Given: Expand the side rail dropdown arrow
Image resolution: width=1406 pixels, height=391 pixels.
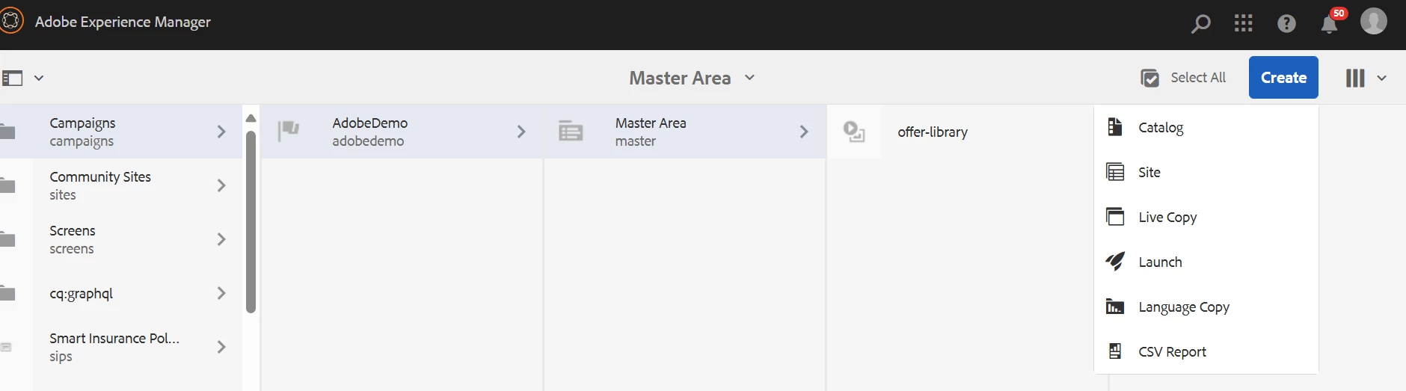Looking at the screenshot, I should click(x=39, y=78).
